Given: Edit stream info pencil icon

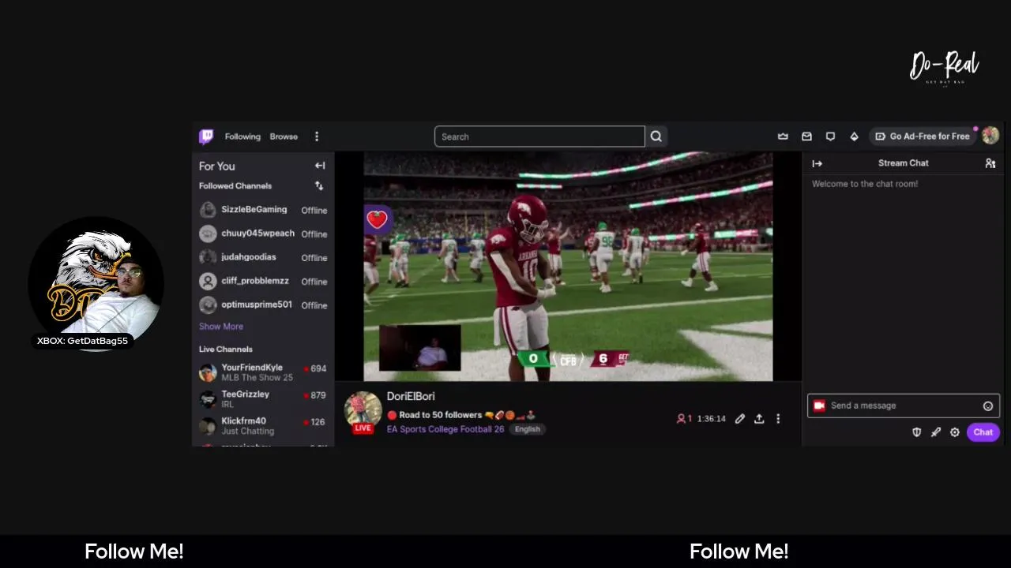Looking at the screenshot, I should tap(740, 419).
